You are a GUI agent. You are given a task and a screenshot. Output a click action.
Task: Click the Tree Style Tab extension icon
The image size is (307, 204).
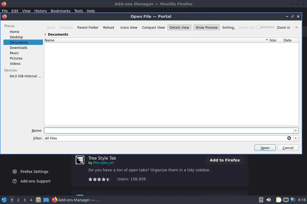click(x=80, y=160)
